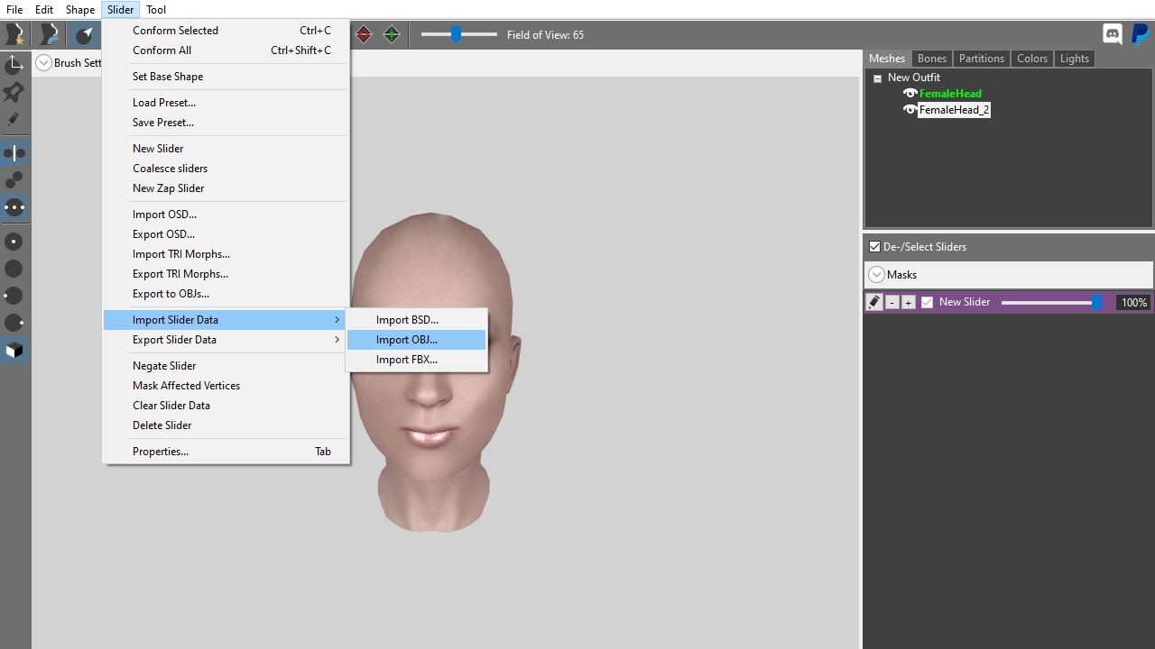Viewport: 1155px width, 649px height.
Task: Click New Zap Slider menu entry
Action: 226,188
